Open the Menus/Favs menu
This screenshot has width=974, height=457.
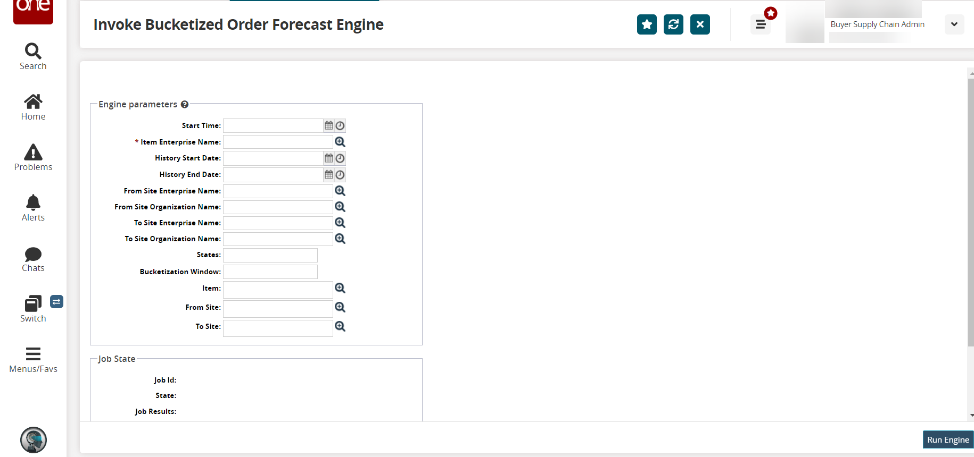coord(33,354)
